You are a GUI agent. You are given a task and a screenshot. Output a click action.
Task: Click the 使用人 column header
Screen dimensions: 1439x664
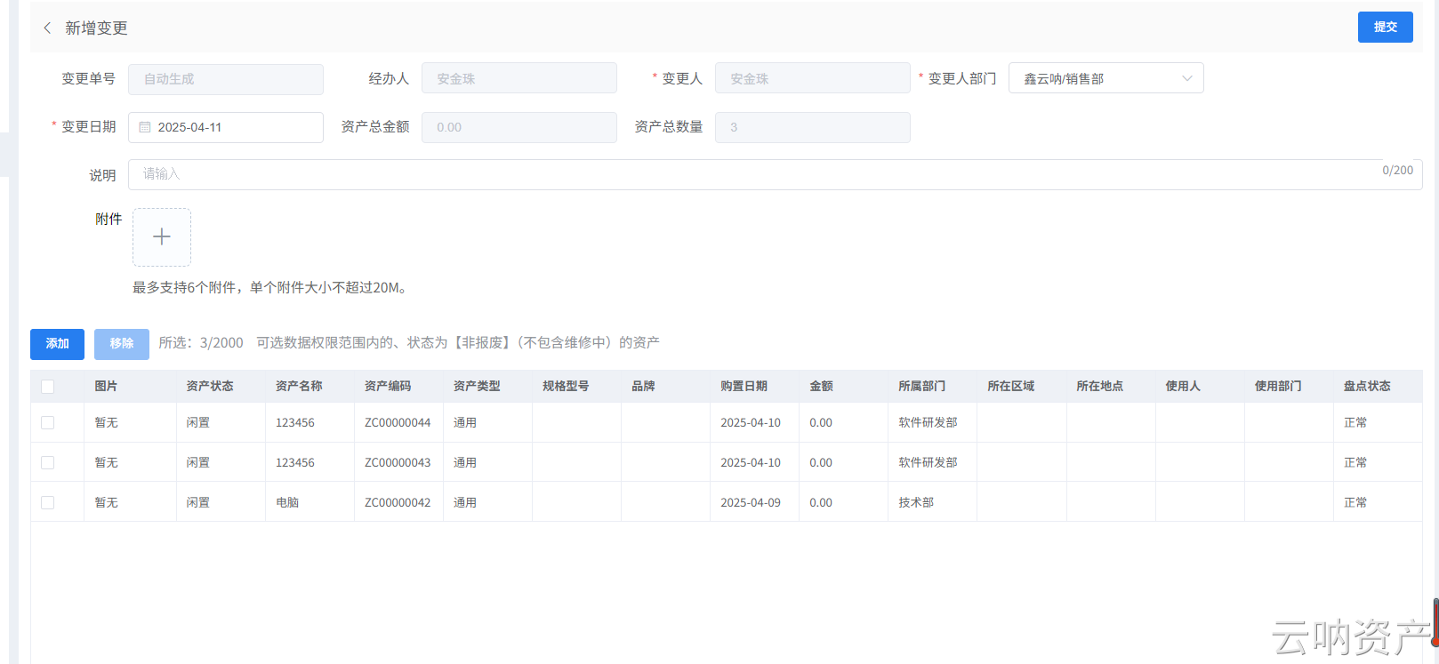click(1183, 387)
